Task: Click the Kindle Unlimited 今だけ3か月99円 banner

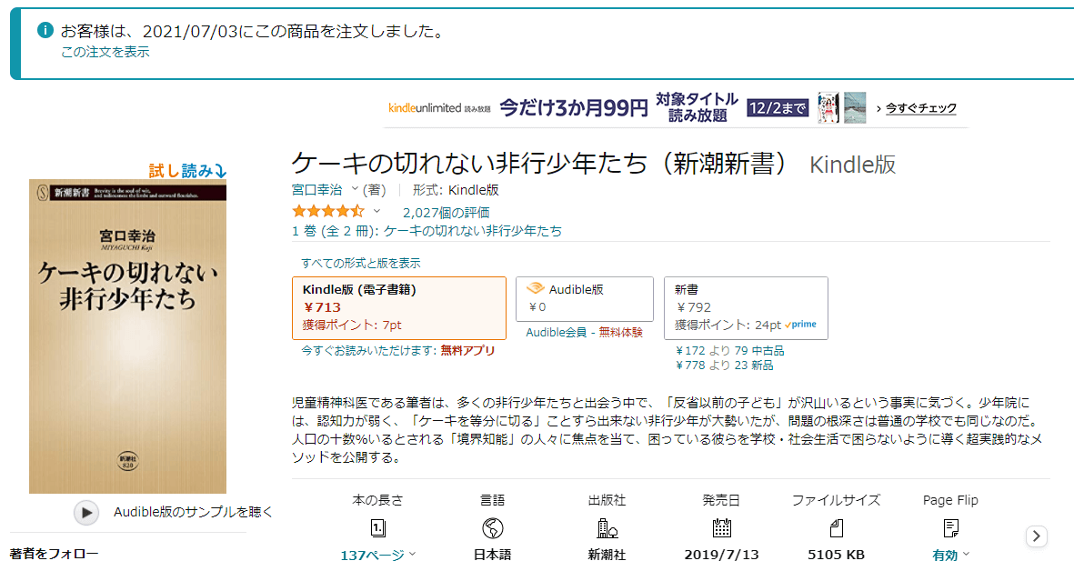Action: tap(676, 108)
